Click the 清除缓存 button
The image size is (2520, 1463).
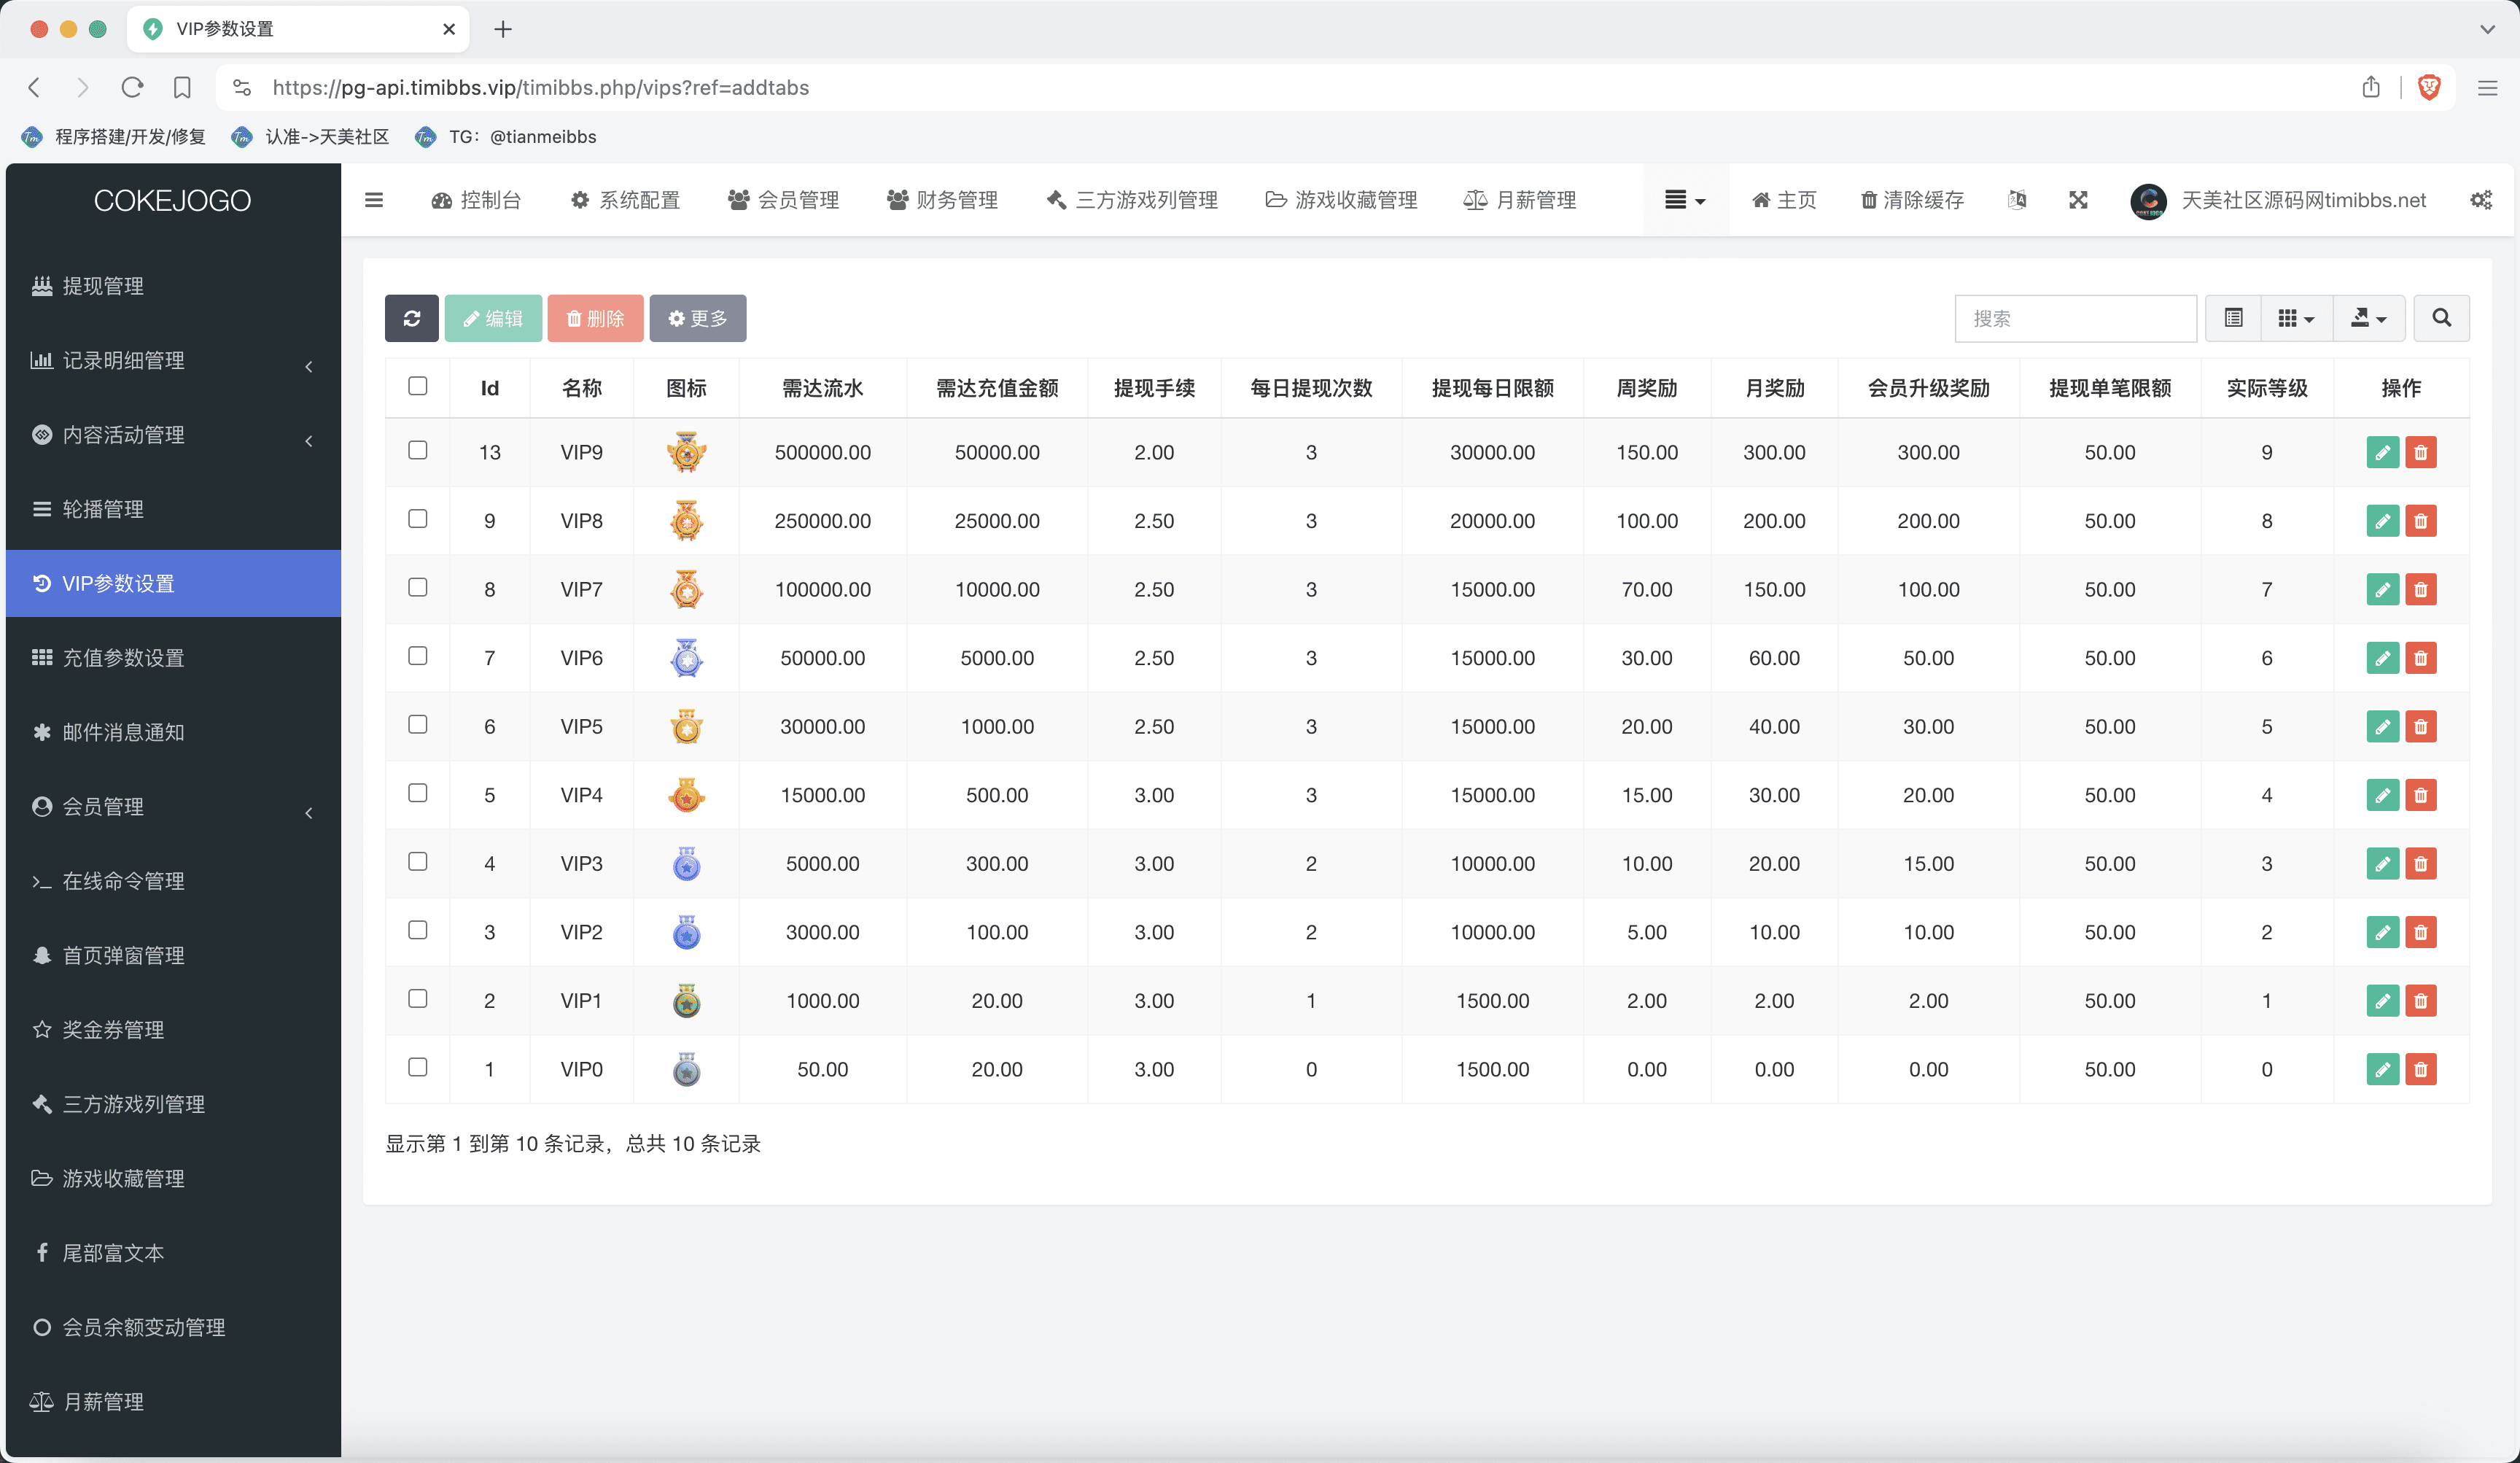(x=1912, y=200)
